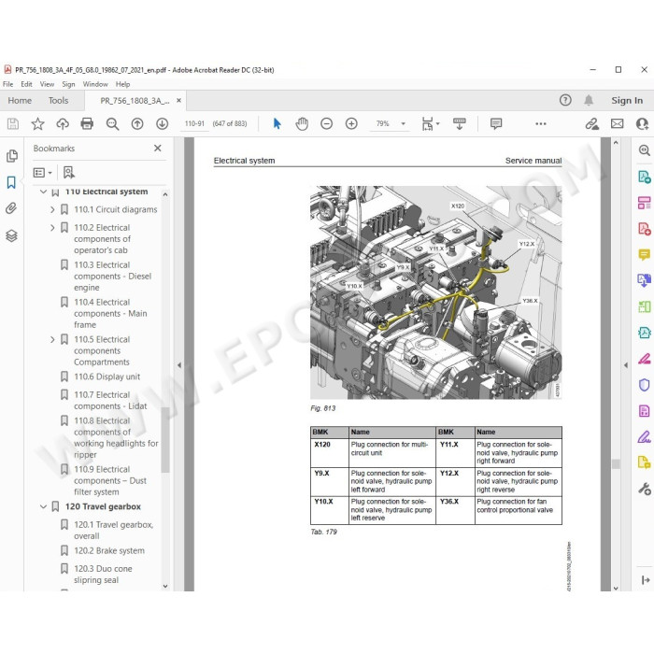Open the Comment tool in the right pane
The height and width of the screenshot is (654, 654).
pos(644,254)
